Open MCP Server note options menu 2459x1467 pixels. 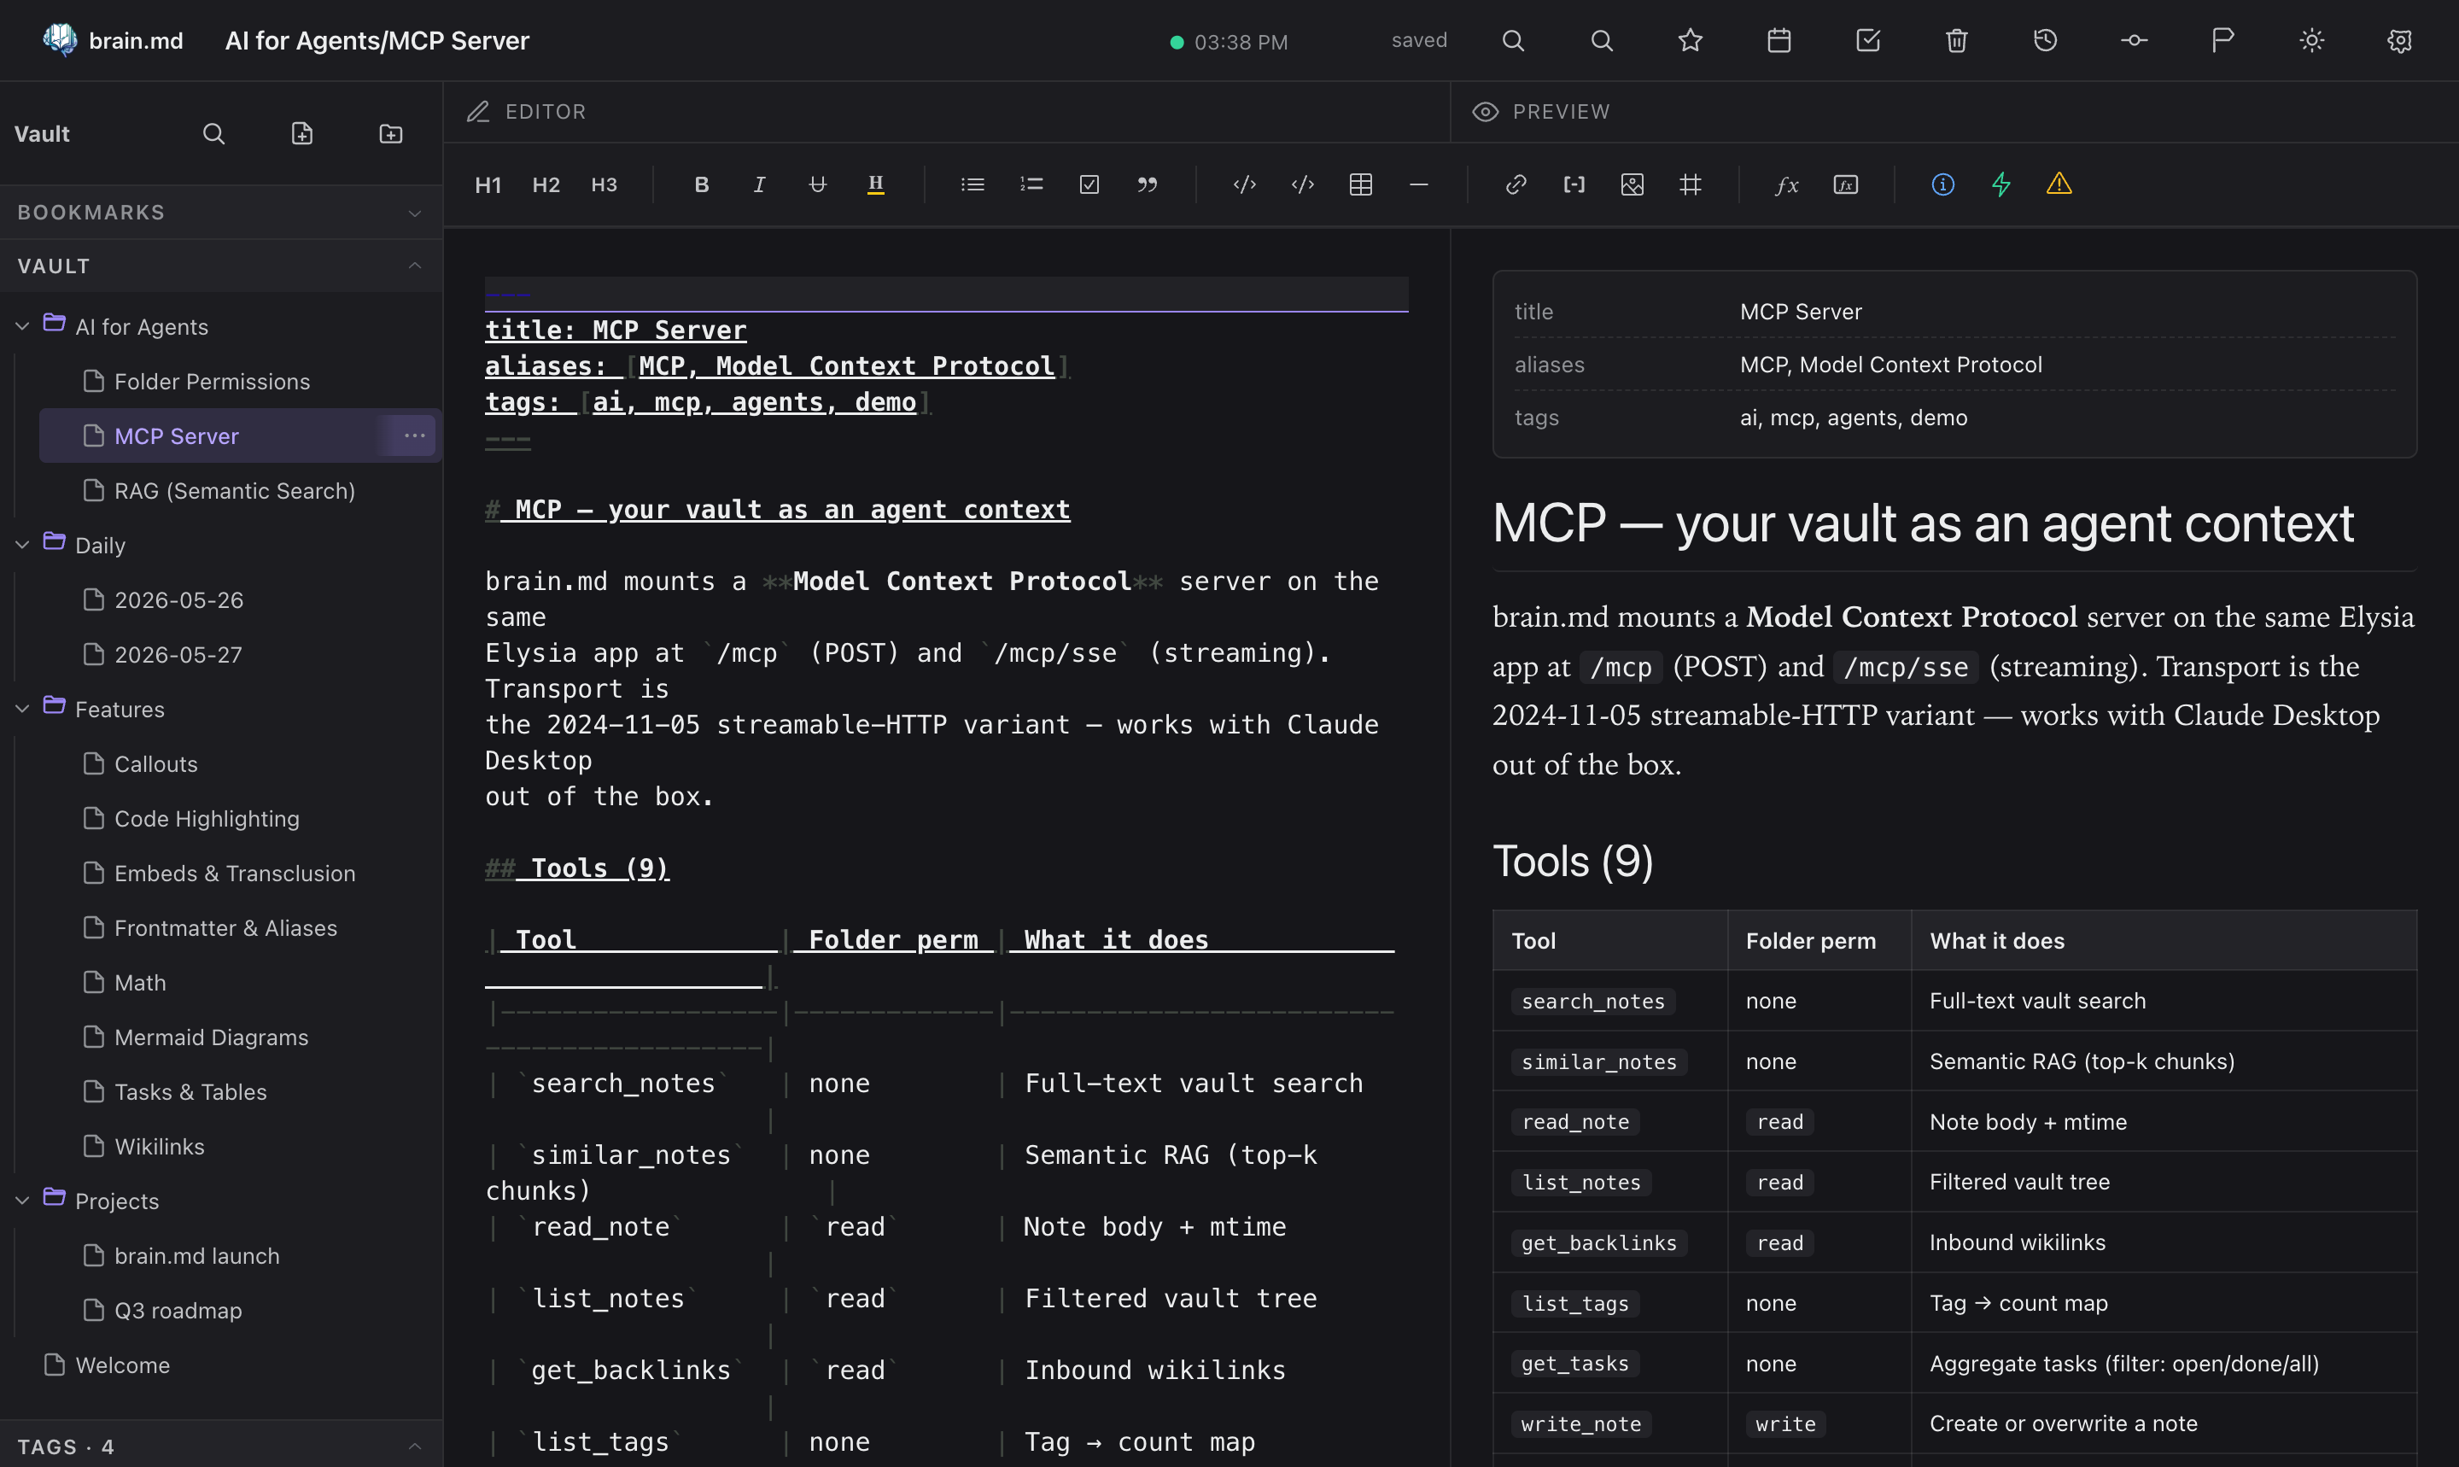click(x=414, y=436)
